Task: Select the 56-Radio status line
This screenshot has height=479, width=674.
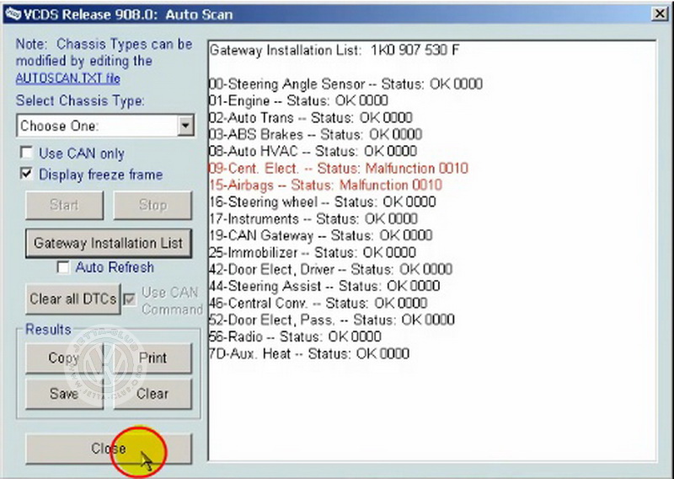Action: click(295, 336)
